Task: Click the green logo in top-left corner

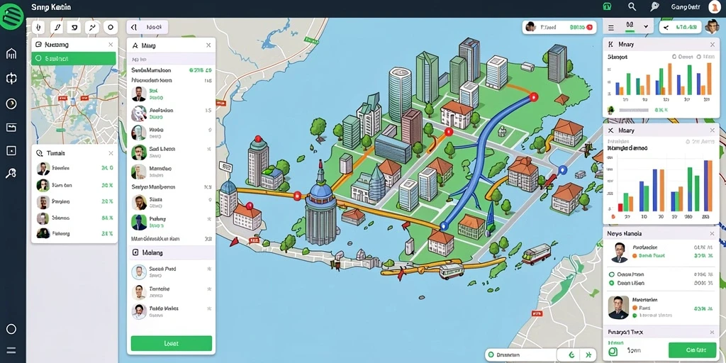Action: coord(13,16)
